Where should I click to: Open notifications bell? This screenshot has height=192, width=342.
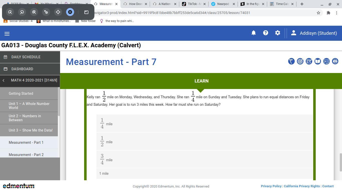[254, 33]
